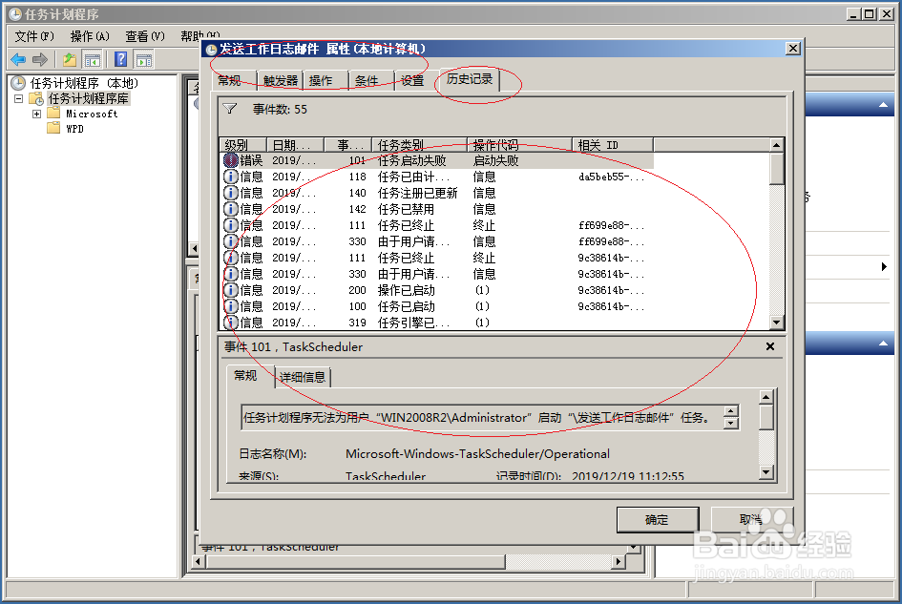This screenshot has width=902, height=604.
Task: Click the forward navigation arrow icon
Action: pos(42,59)
